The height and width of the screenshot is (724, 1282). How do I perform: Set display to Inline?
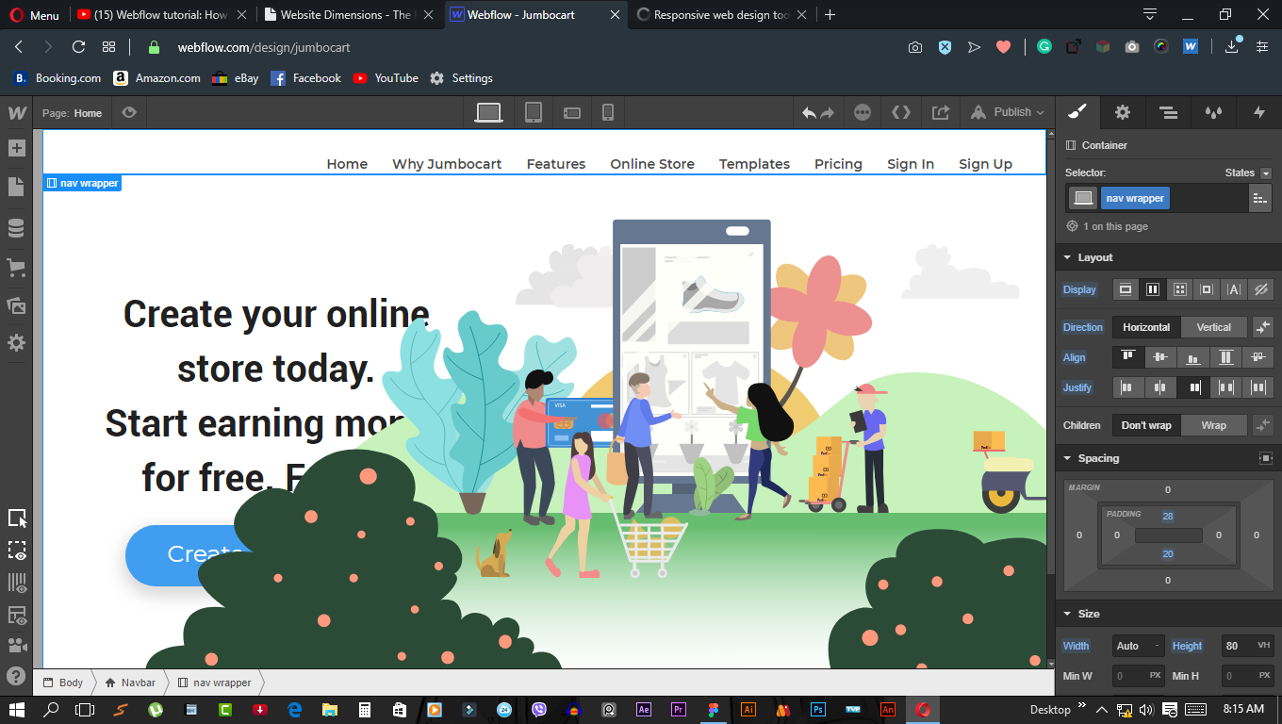coord(1234,289)
